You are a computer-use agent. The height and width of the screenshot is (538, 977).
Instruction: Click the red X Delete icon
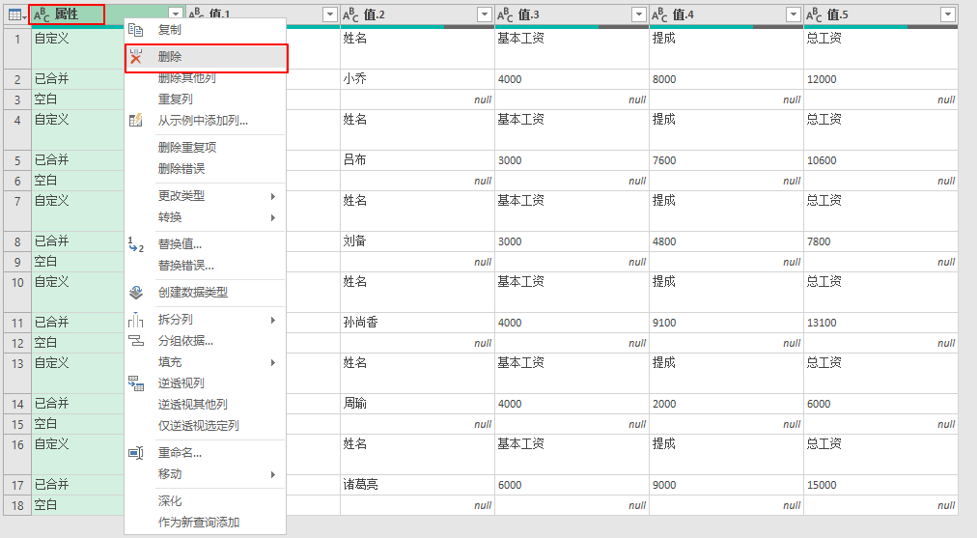coord(136,57)
